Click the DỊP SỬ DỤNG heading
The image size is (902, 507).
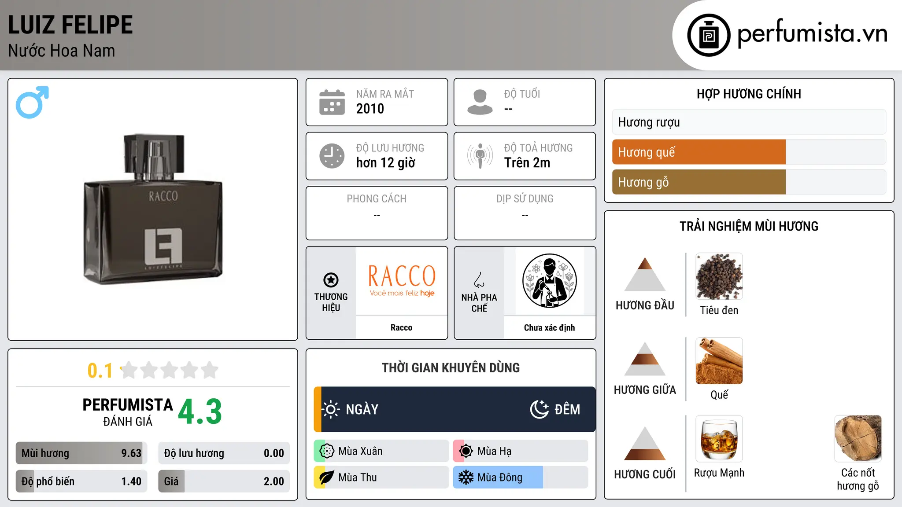525,199
